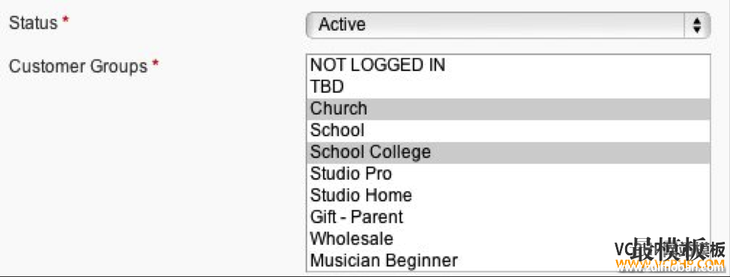Click the Customer Groups field label
Image resolution: width=730 pixels, height=277 pixels.
click(x=78, y=67)
